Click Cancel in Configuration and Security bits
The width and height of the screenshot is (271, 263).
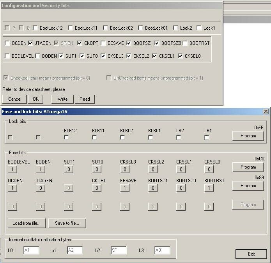pyautogui.click(x=15, y=99)
